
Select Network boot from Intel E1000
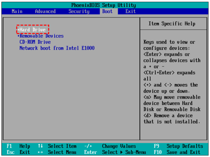[57, 48]
